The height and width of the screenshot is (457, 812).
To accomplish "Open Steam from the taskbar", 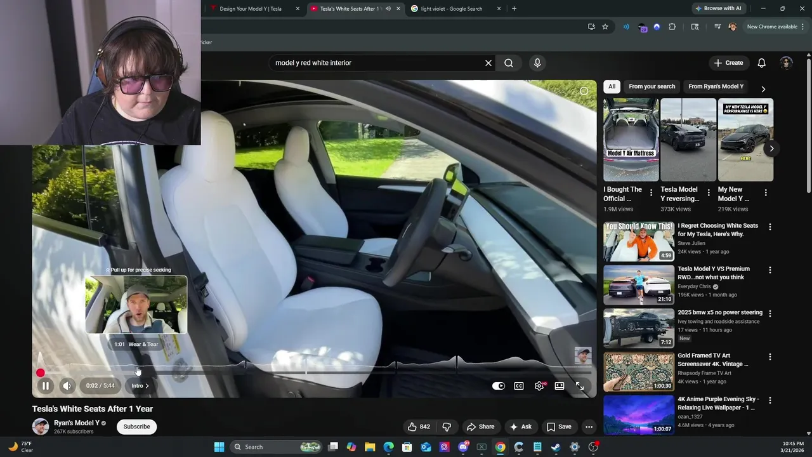I will point(556,447).
